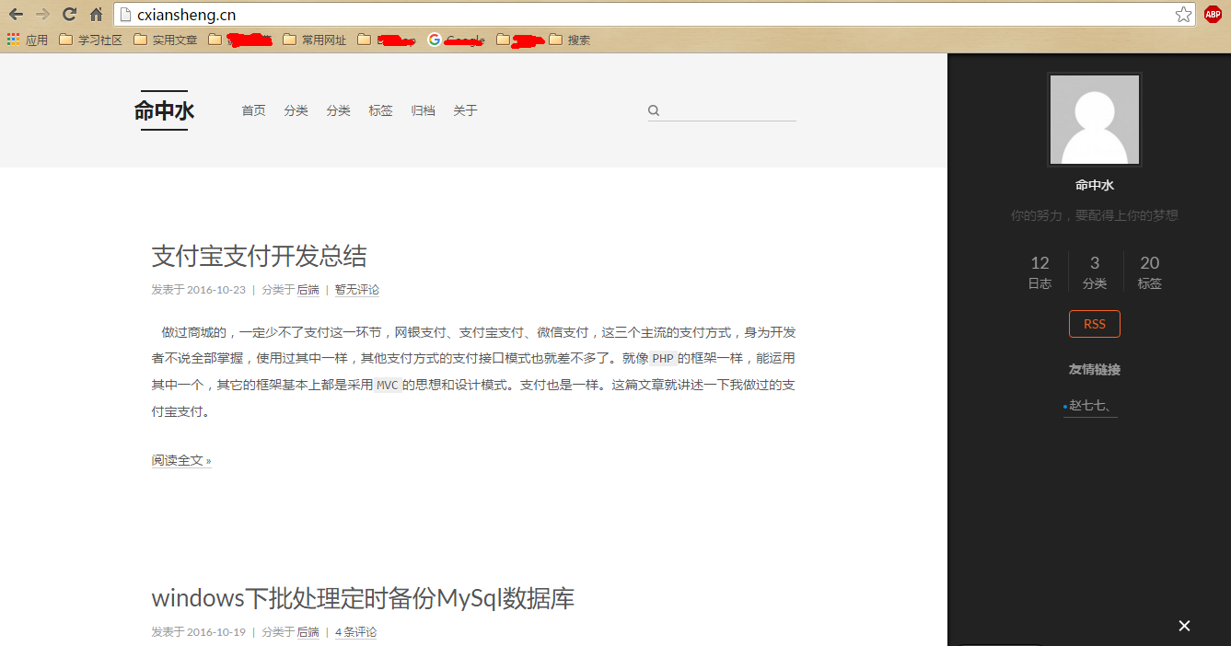Image resolution: width=1231 pixels, height=646 pixels.
Task: Click the 命中水 site logo in header
Action: tap(164, 110)
